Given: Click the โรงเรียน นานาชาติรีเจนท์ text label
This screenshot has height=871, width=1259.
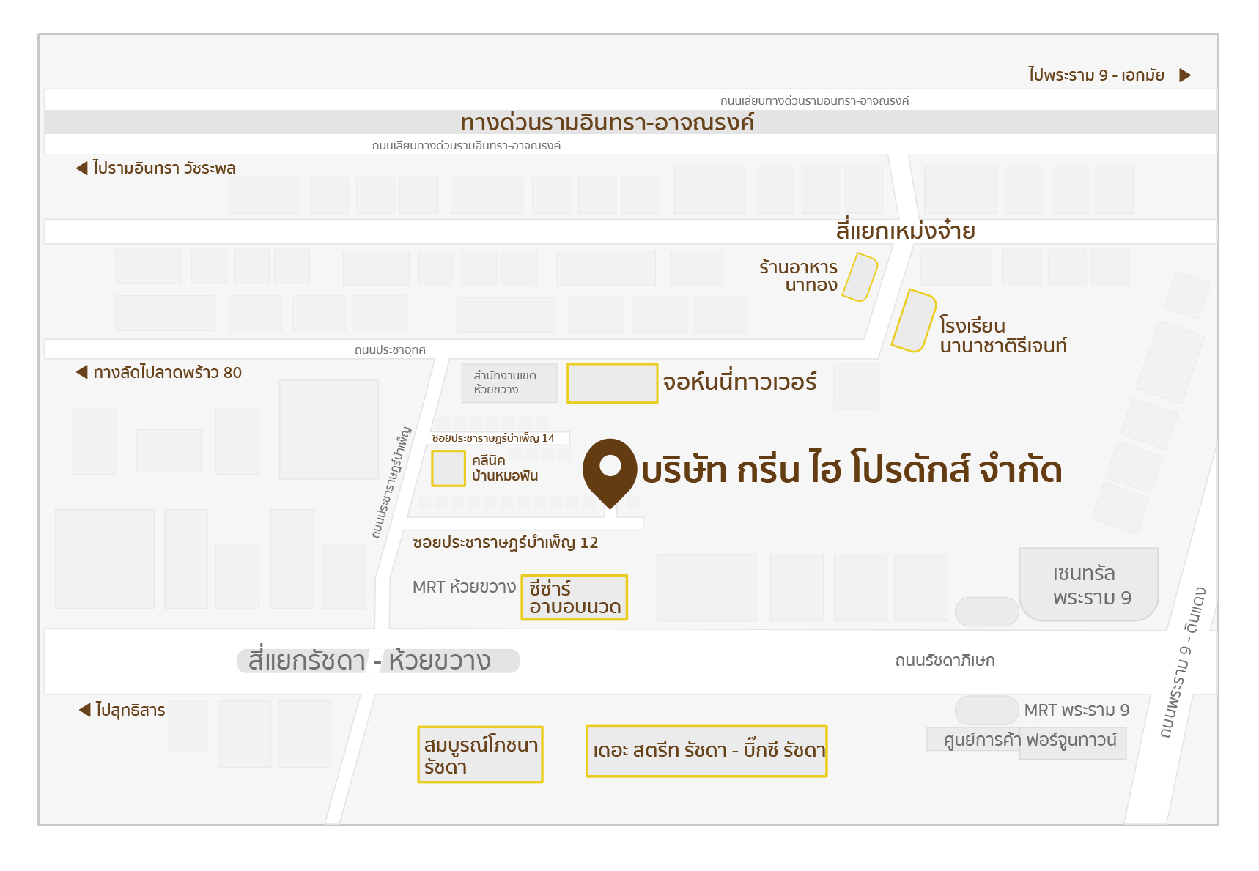Looking at the screenshot, I should click(x=1003, y=336).
